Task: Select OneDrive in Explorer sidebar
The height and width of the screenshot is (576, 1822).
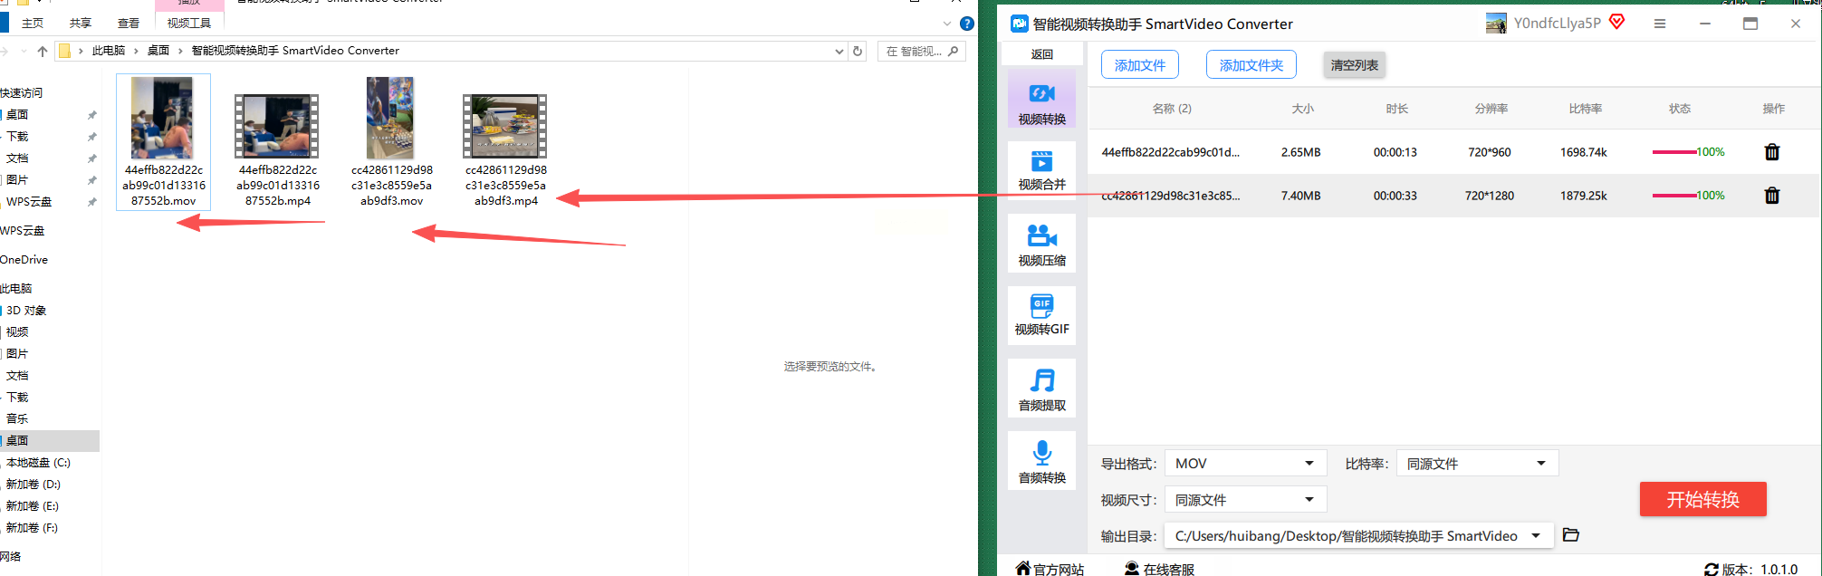Action: (x=24, y=260)
